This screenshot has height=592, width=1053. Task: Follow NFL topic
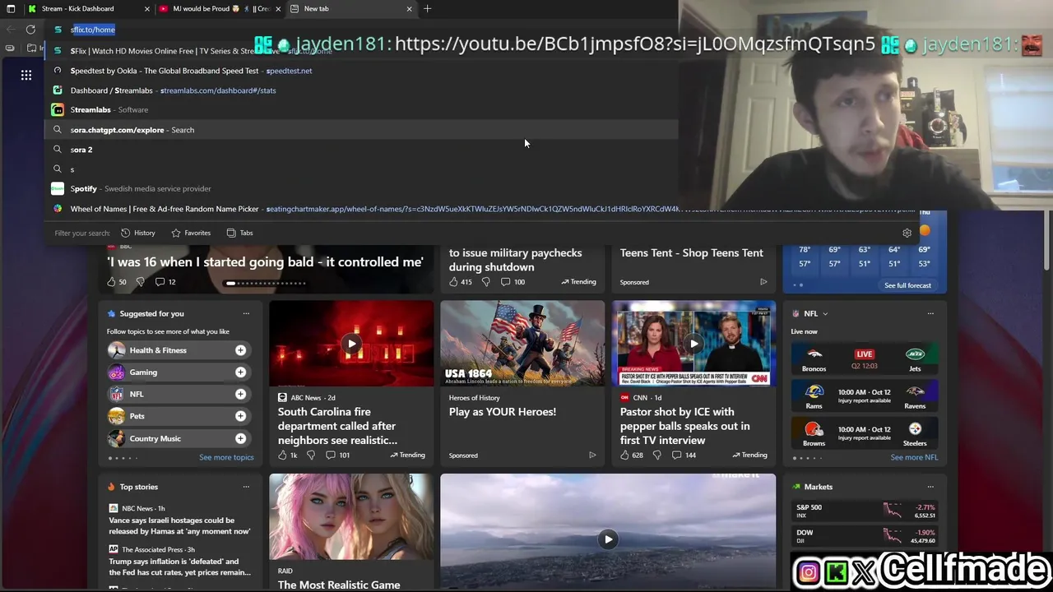tap(240, 394)
